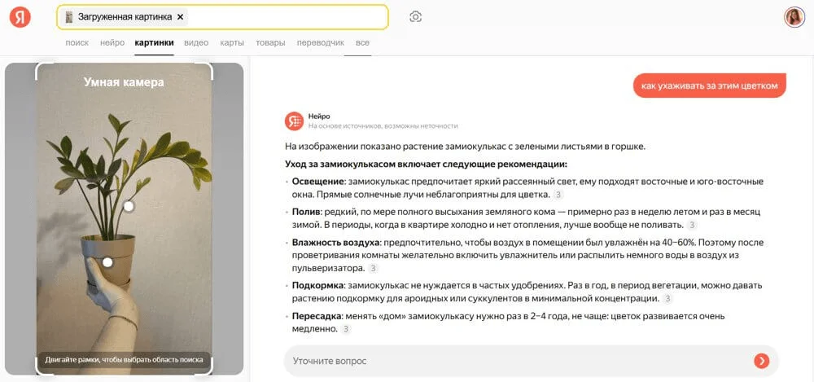
Task: Open source 3 reference after Пересадка paragraph
Action: 346,329
